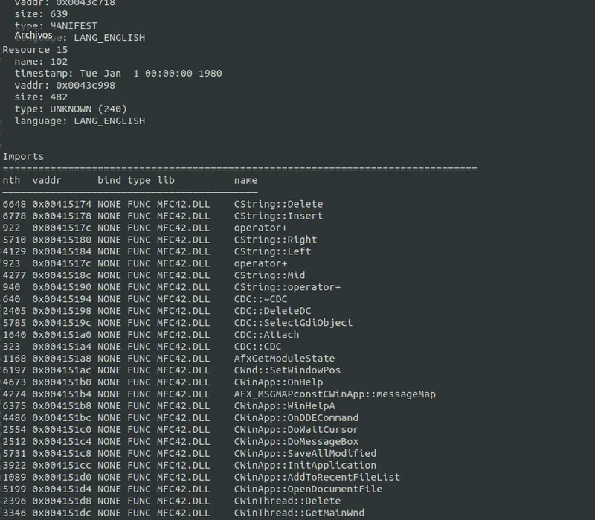Click the CWinThread::GetMainWnd import name
595x520 pixels.
299,513
